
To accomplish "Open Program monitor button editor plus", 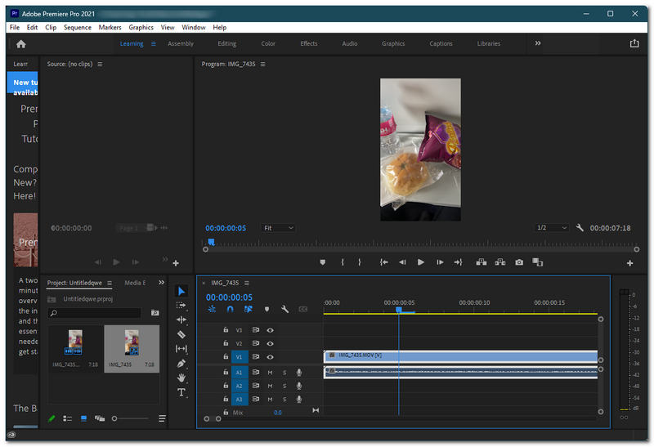I will tap(629, 263).
